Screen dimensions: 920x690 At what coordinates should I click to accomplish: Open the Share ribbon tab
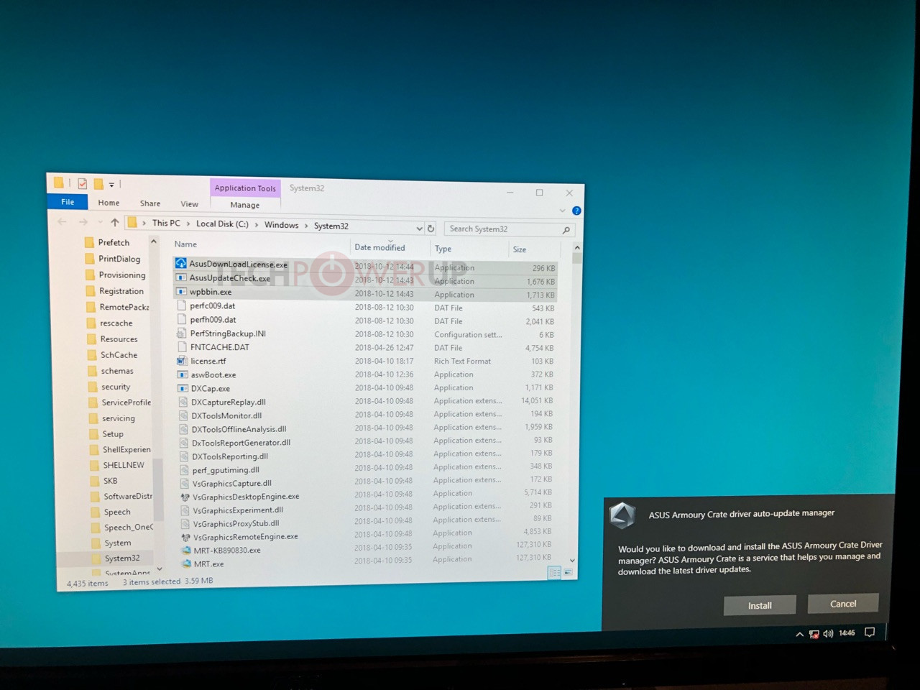[x=150, y=203]
